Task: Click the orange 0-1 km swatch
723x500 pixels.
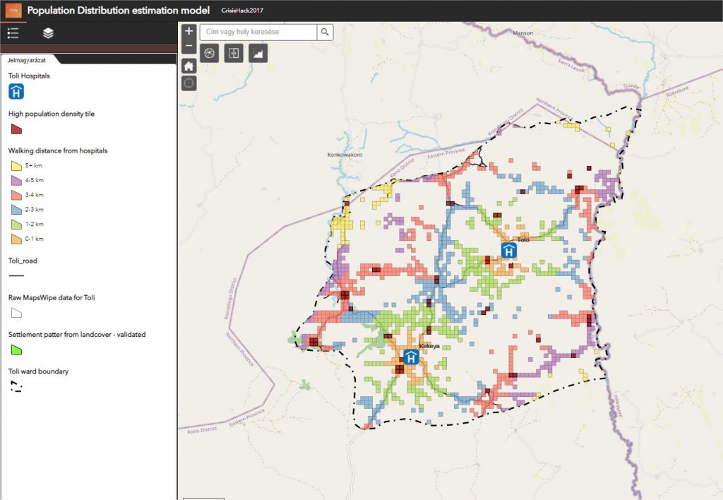Action: [x=16, y=239]
